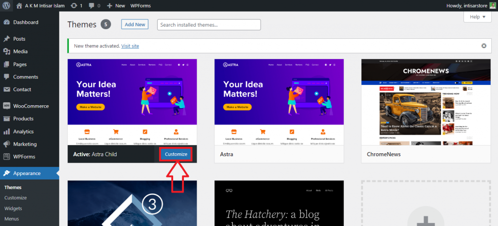Select the Astra theme screenshot
This screenshot has width=498, height=226.
click(x=279, y=102)
